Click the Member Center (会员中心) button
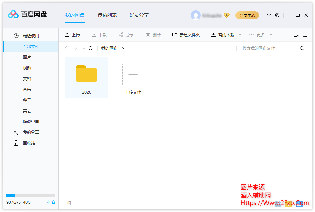Screen dimensions: 315x212 [247, 15]
